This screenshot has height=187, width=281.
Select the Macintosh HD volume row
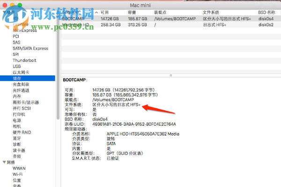171,25
